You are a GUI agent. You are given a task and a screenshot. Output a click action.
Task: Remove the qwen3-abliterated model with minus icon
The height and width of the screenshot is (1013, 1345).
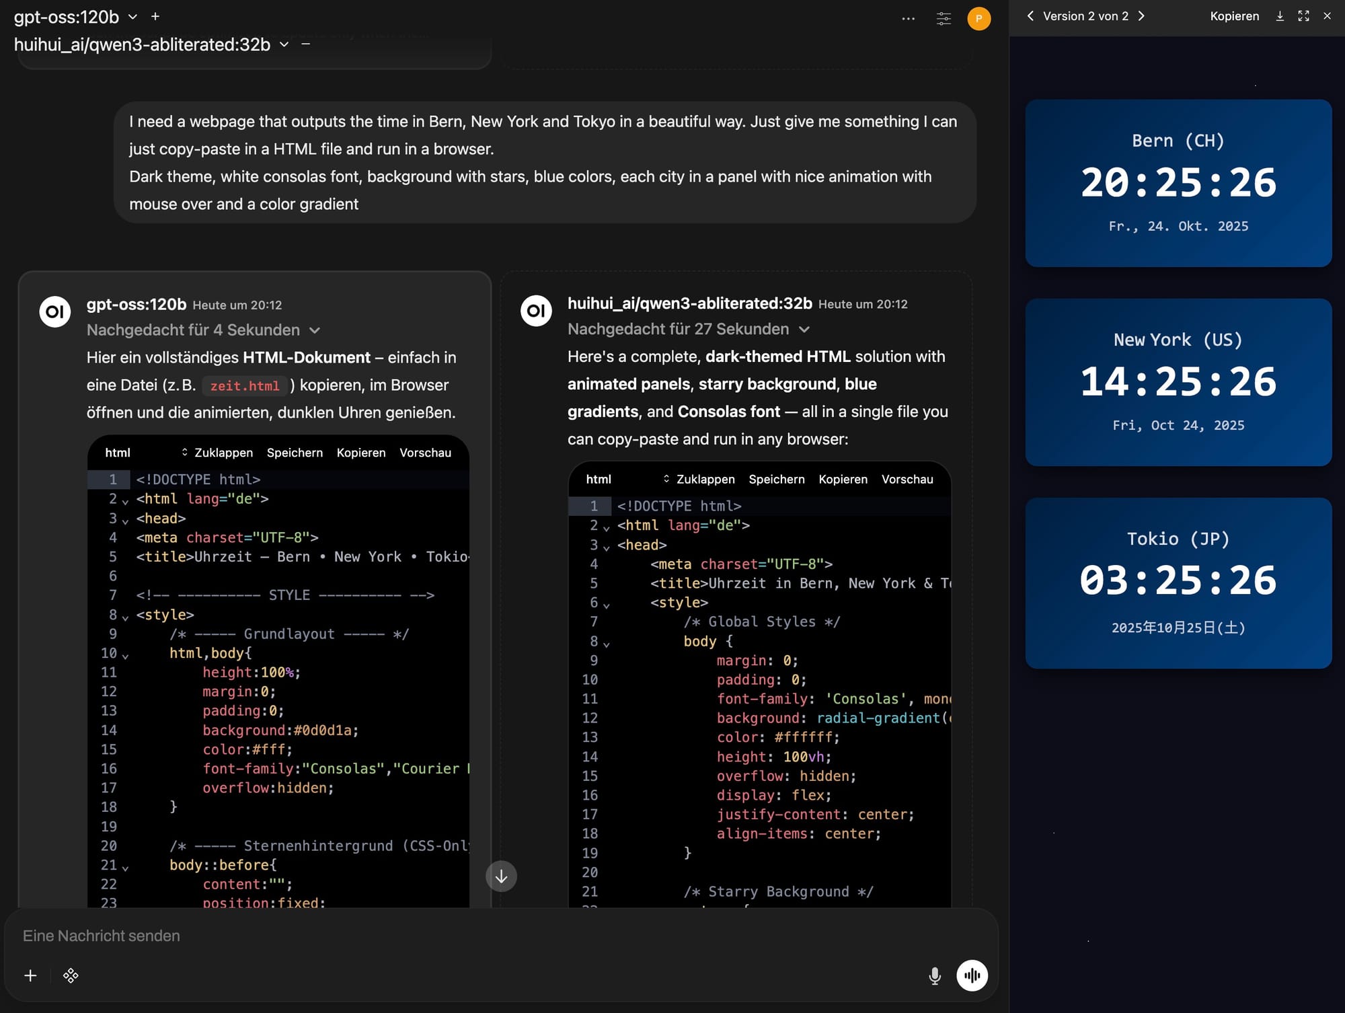[306, 44]
